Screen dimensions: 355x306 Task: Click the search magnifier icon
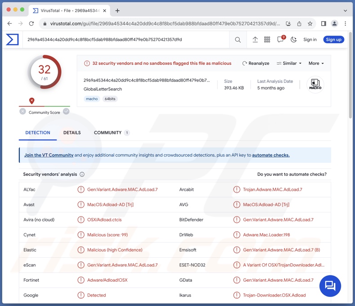238,40
